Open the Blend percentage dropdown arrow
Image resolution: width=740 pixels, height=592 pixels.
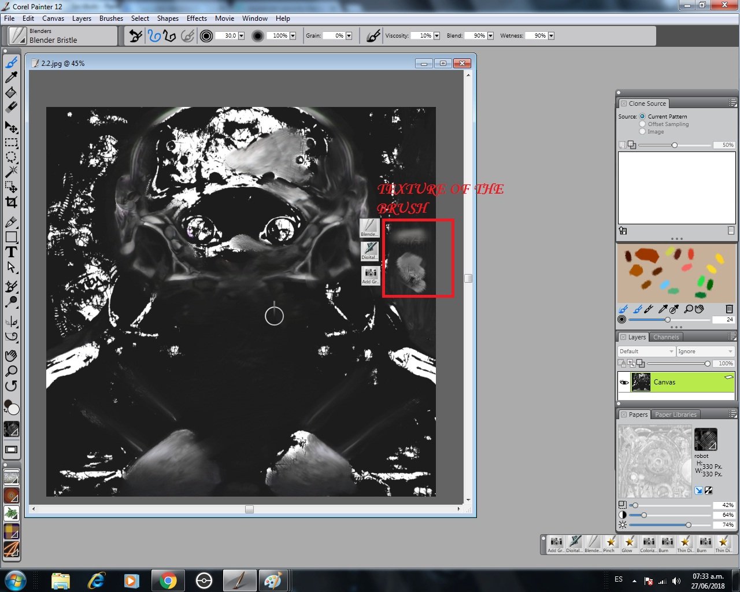coord(490,36)
